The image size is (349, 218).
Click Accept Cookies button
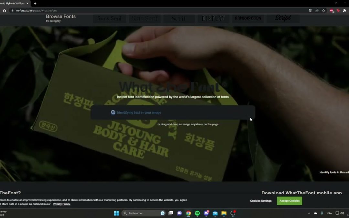(x=289, y=201)
